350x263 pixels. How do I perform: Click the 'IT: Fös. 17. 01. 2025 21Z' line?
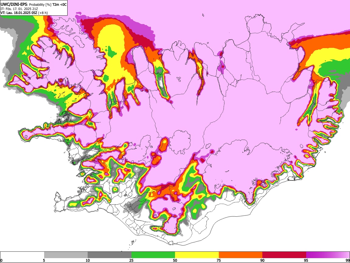pyautogui.click(x=19, y=9)
